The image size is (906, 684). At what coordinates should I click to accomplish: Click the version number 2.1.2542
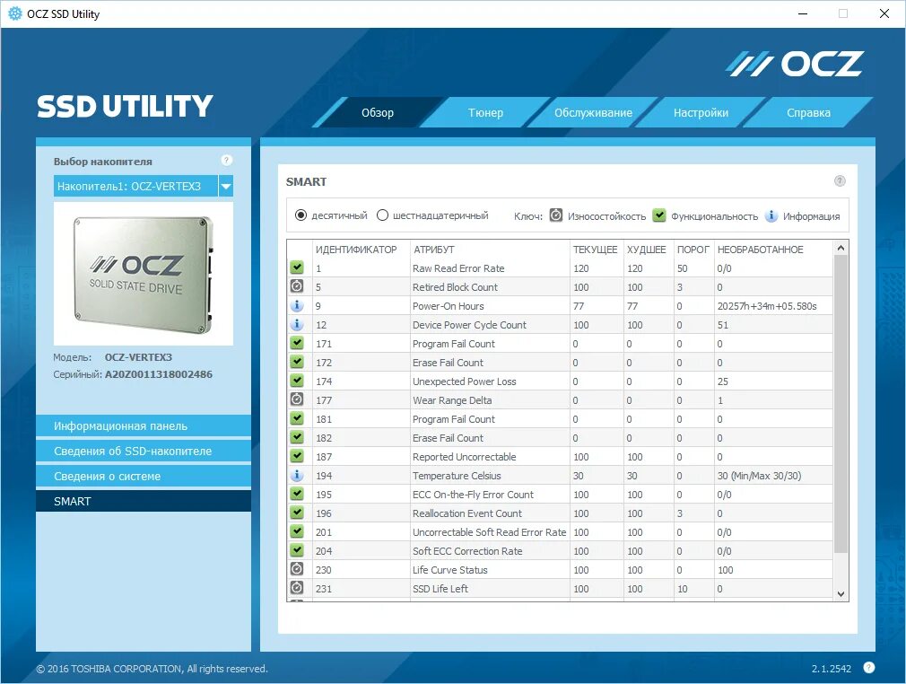tap(831, 669)
